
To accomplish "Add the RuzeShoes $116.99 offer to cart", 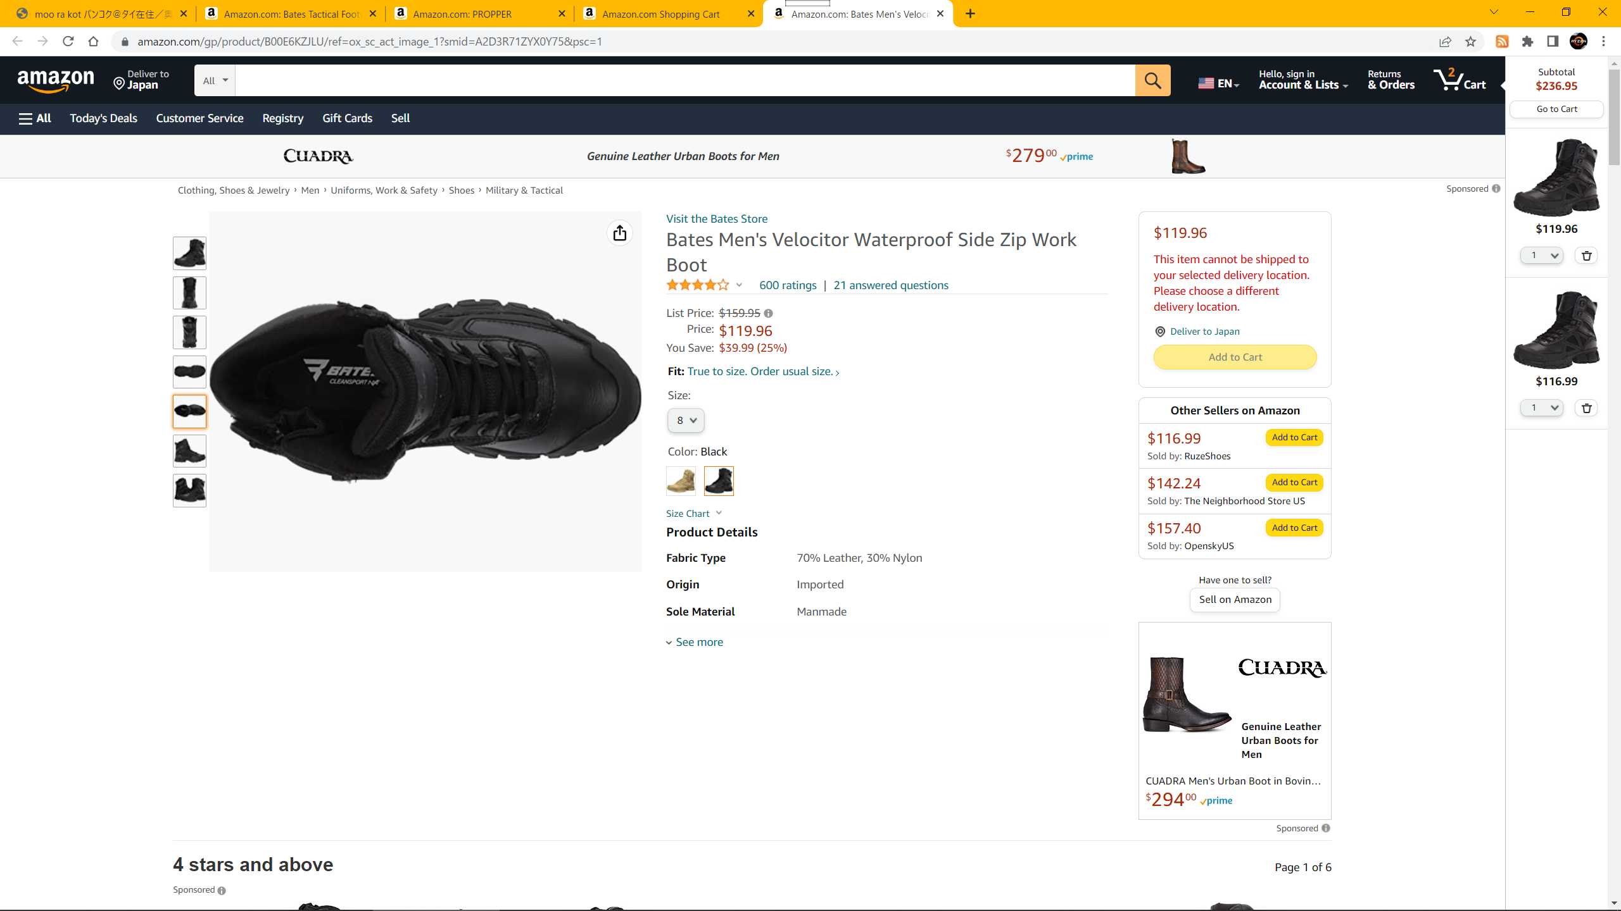I will tap(1294, 438).
